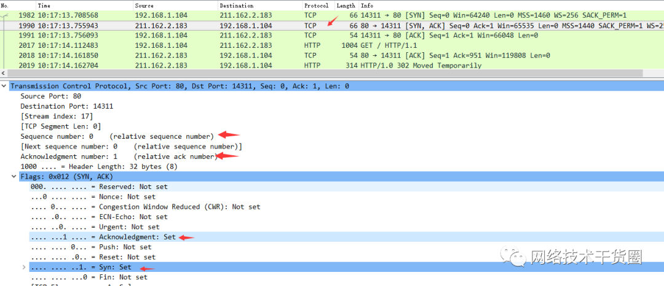Select the Acknowledgment number: 1 field
The height and width of the screenshot is (286, 664).
[x=119, y=157]
